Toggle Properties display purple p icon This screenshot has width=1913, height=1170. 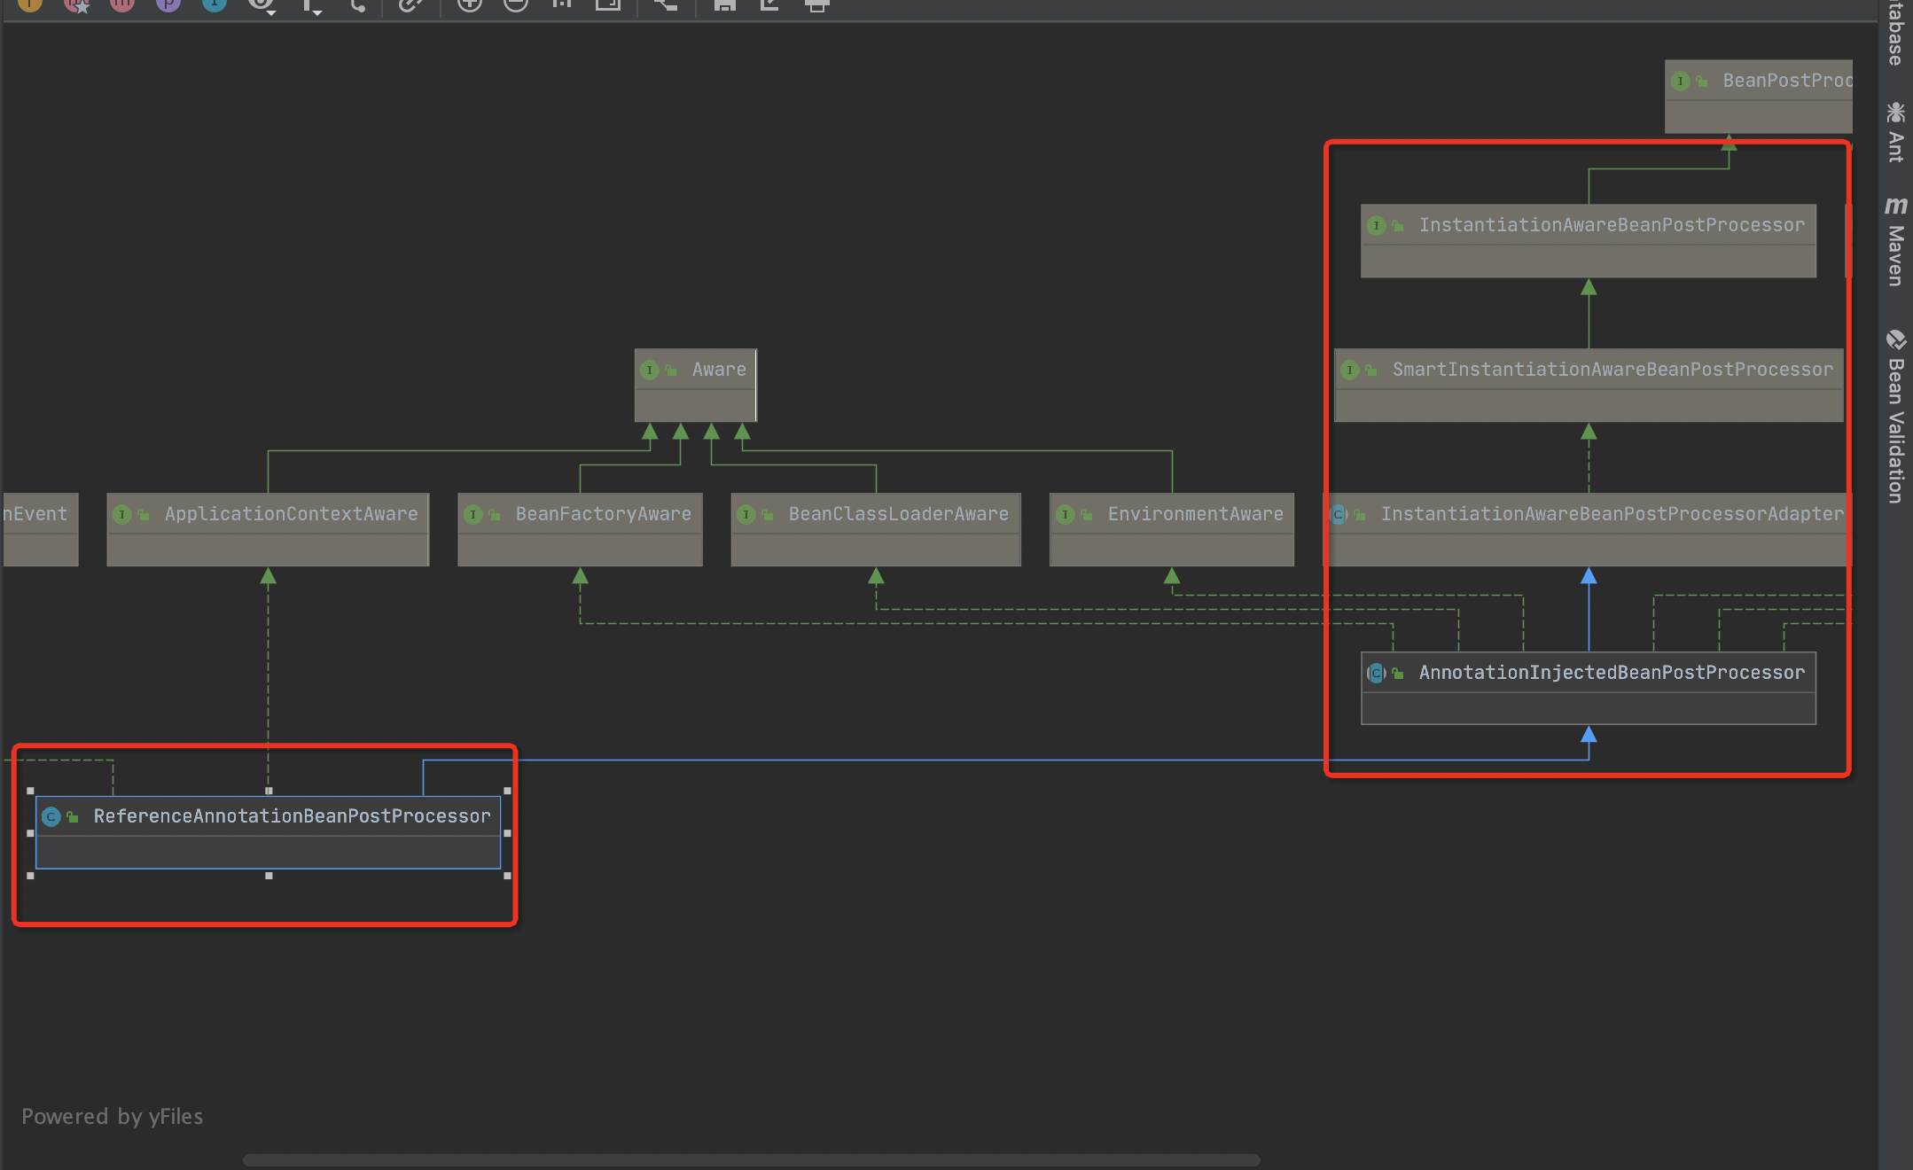point(168,4)
